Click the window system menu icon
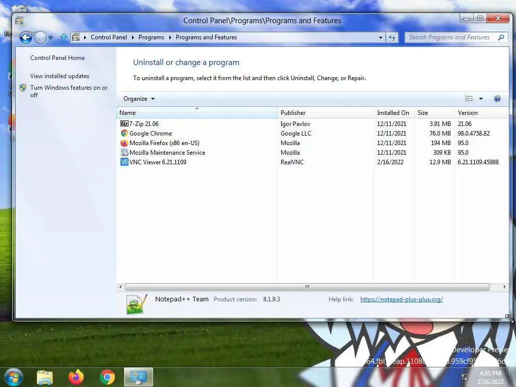The width and height of the screenshot is (516, 387). [x=20, y=21]
